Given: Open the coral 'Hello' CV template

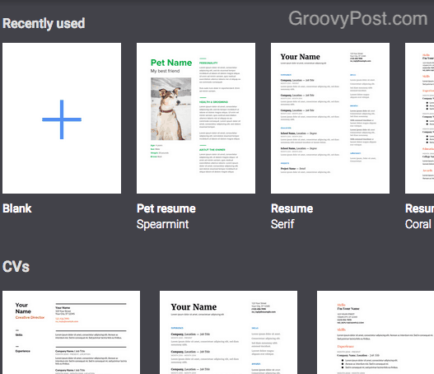Looking at the screenshot, I should 376,332.
